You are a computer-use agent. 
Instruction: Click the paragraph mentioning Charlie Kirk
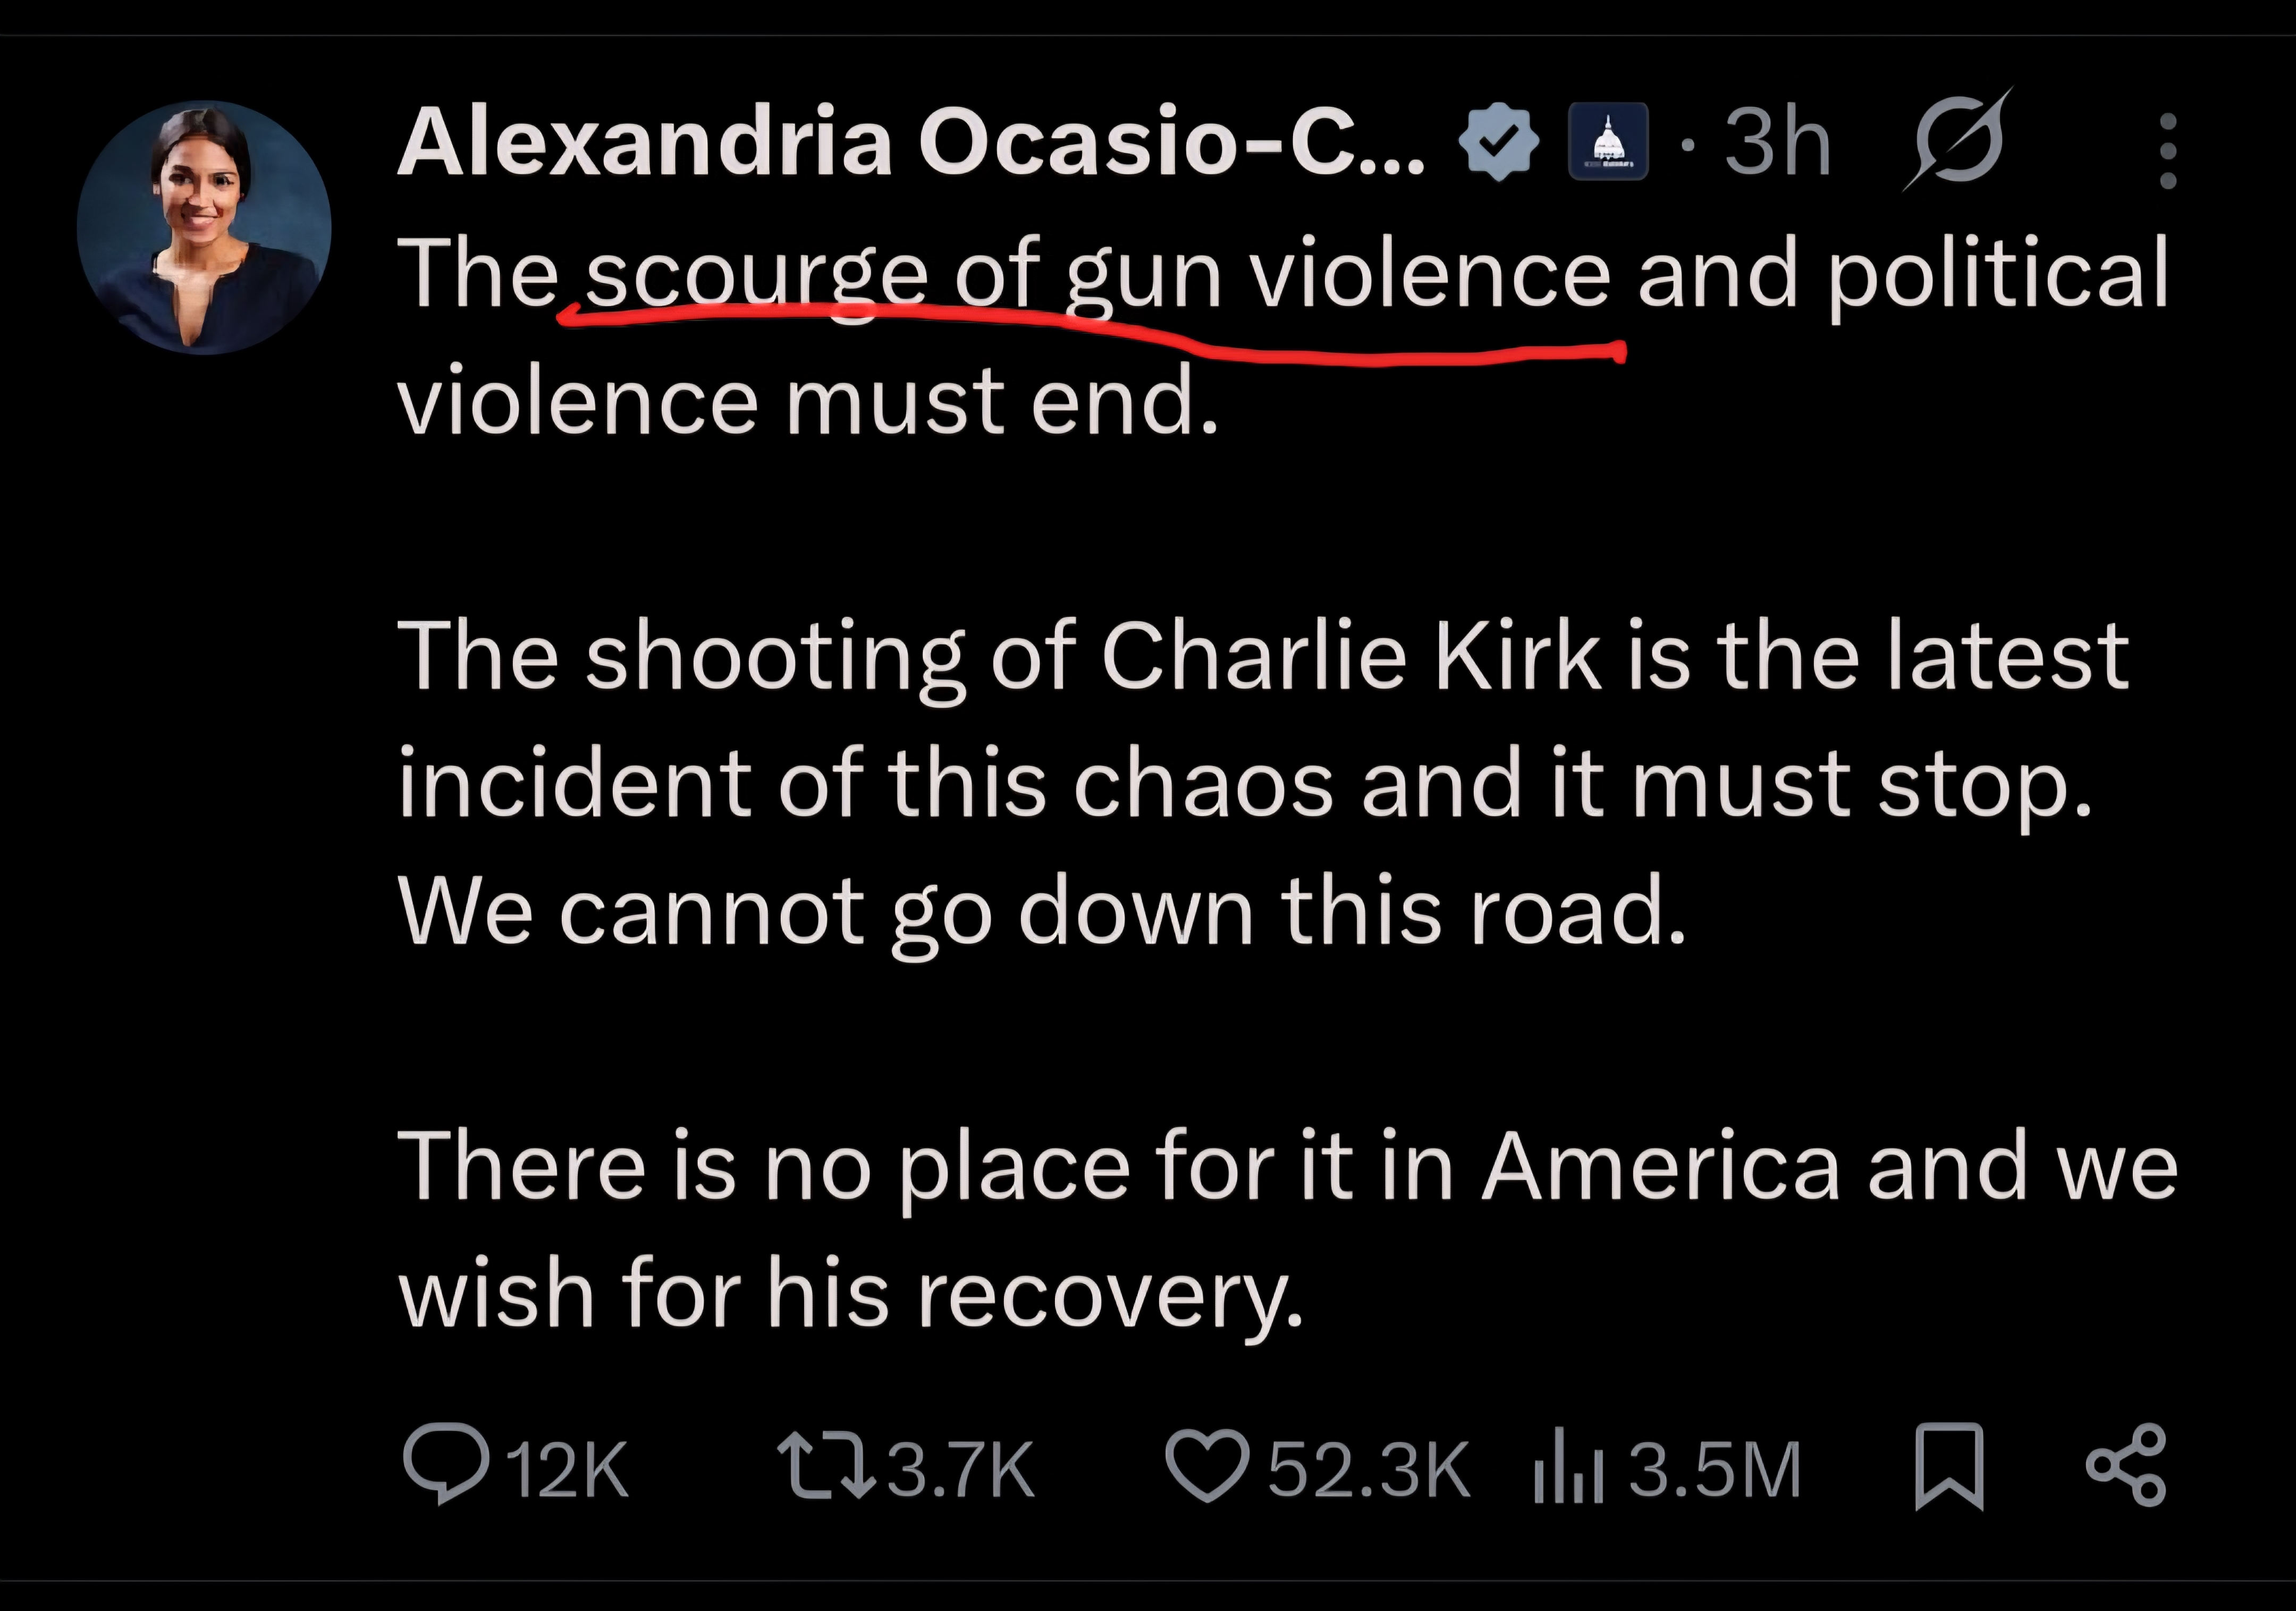1262,783
